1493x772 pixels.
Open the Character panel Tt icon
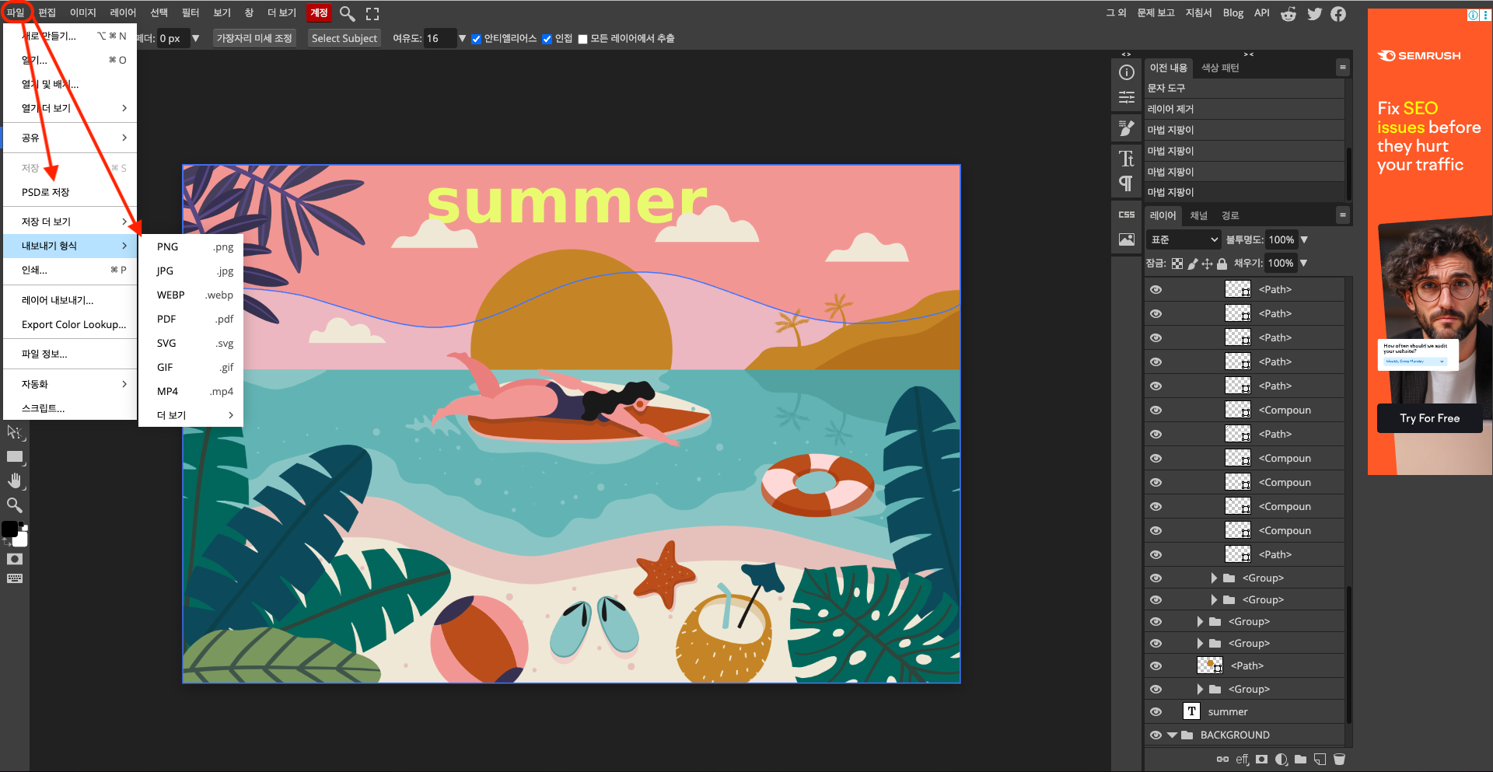click(x=1126, y=159)
